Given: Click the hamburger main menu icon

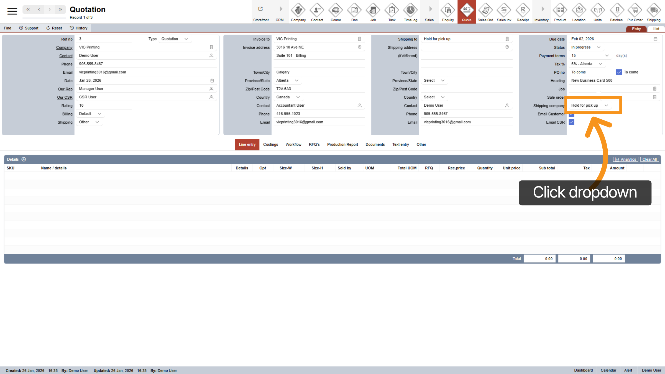Looking at the screenshot, I should (x=12, y=11).
